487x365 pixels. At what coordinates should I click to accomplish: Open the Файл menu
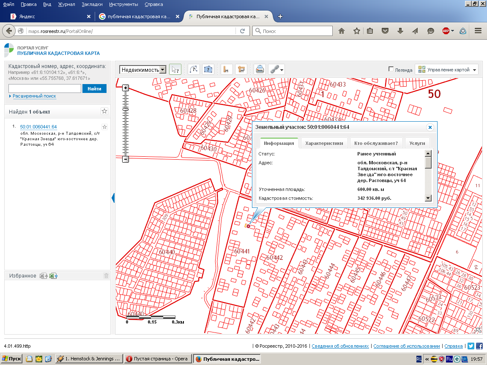8,4
